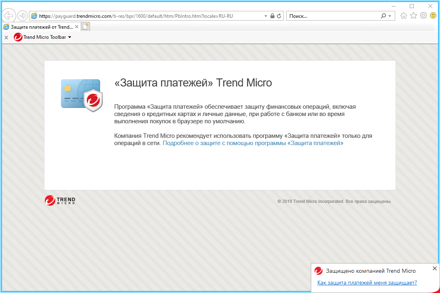Image resolution: width=440 pixels, height=293 pixels.
Task: Open a new browser tab
Action: point(86,27)
